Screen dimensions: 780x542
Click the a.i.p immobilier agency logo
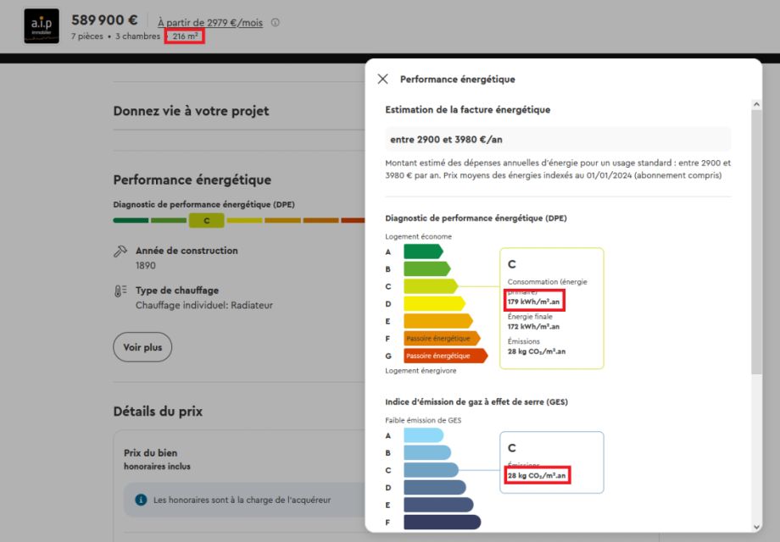[x=42, y=26]
